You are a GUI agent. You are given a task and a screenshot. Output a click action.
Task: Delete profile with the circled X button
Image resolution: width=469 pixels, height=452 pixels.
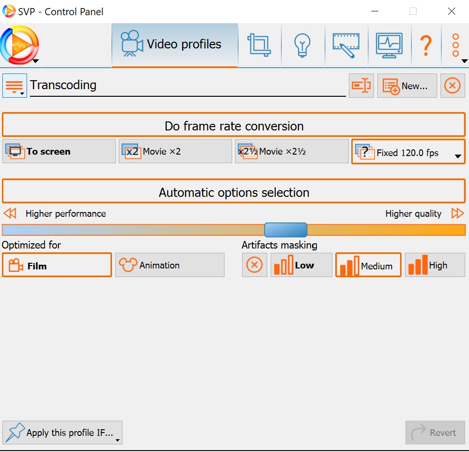click(x=452, y=86)
